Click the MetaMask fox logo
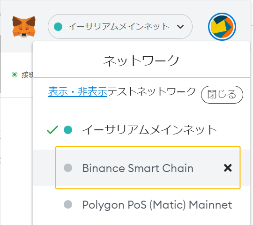253x225 pixels. 24,27
